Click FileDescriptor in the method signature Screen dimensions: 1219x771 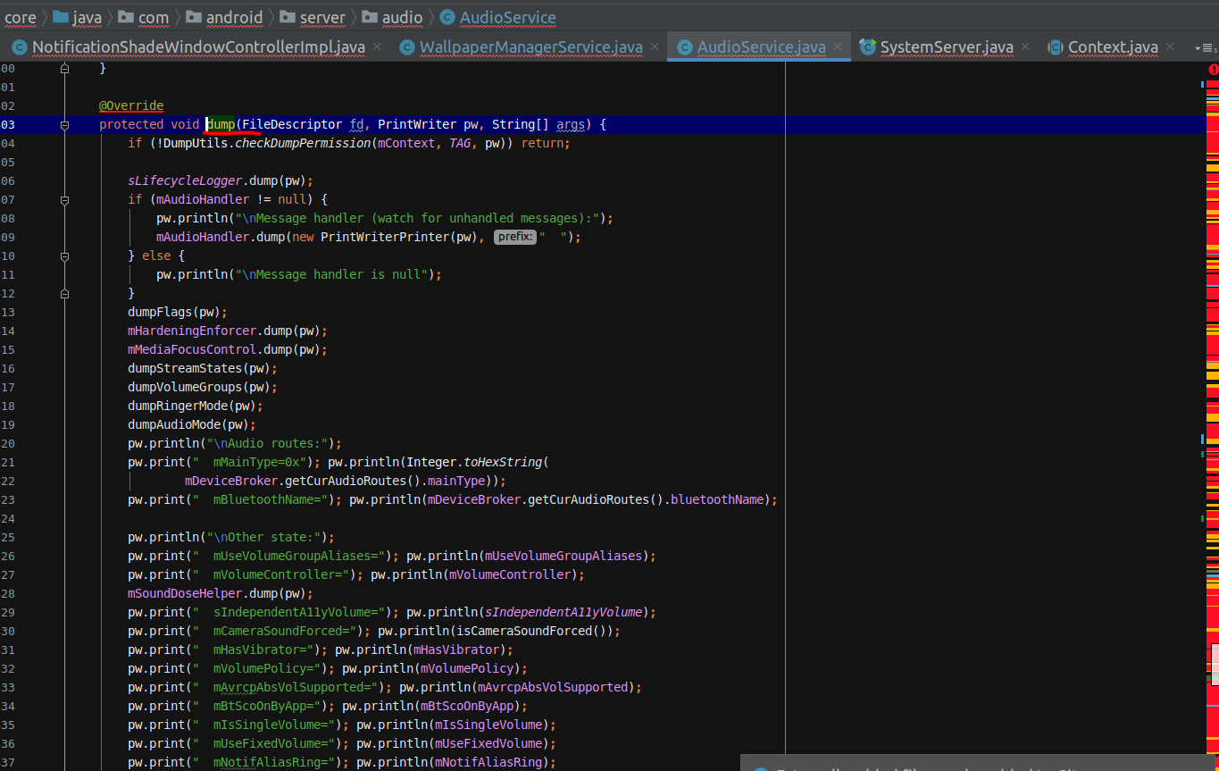(x=292, y=124)
